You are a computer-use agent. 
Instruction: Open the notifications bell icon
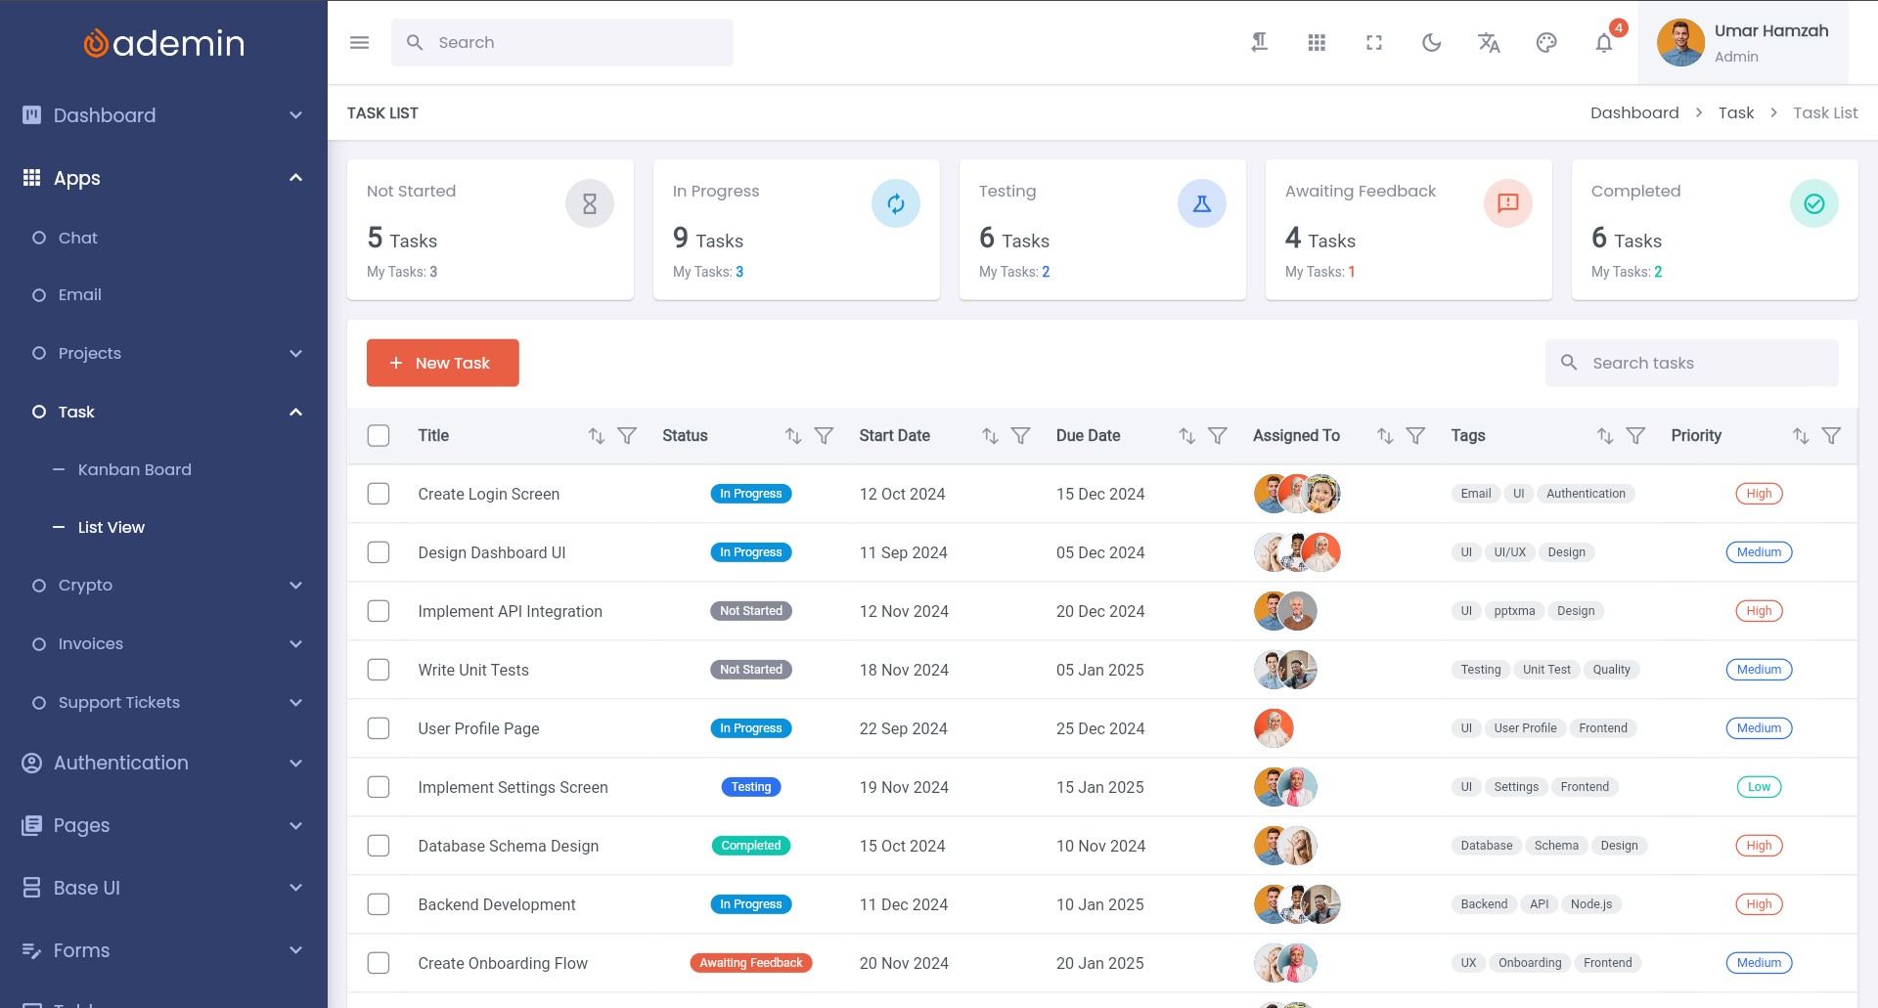1603,43
